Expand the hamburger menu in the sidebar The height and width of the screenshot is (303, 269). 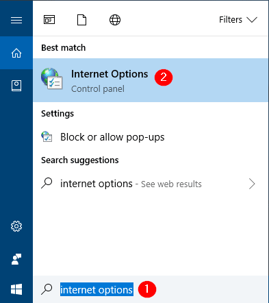pos(16,20)
